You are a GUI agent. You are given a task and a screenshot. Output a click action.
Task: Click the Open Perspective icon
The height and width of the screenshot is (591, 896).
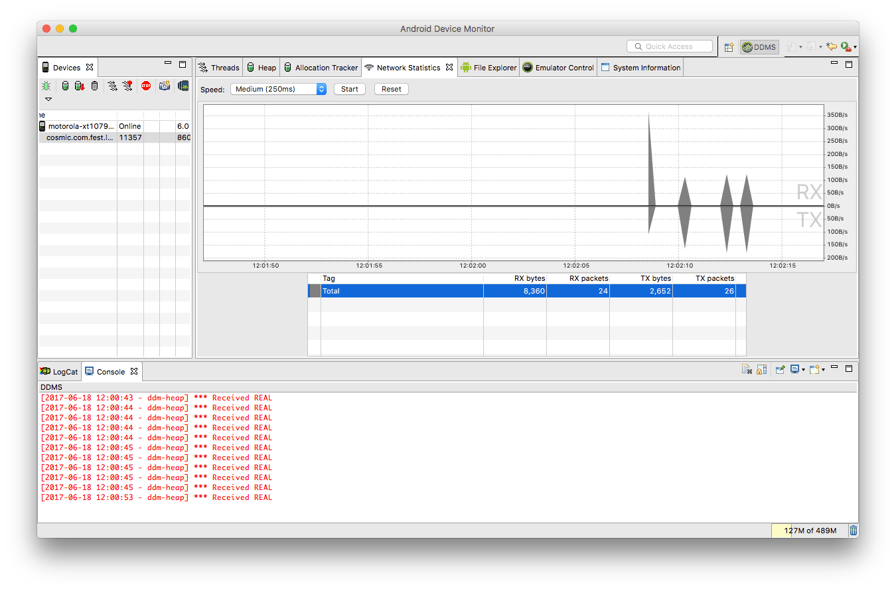coord(729,47)
